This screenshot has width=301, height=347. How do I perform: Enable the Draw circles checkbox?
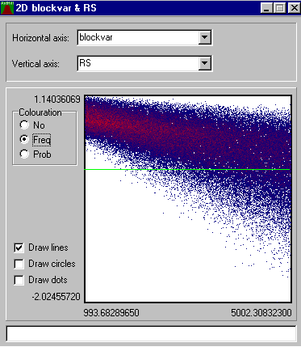point(19,264)
